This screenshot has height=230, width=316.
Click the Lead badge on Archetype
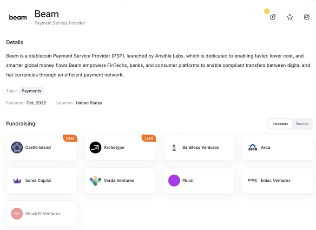coord(149,138)
